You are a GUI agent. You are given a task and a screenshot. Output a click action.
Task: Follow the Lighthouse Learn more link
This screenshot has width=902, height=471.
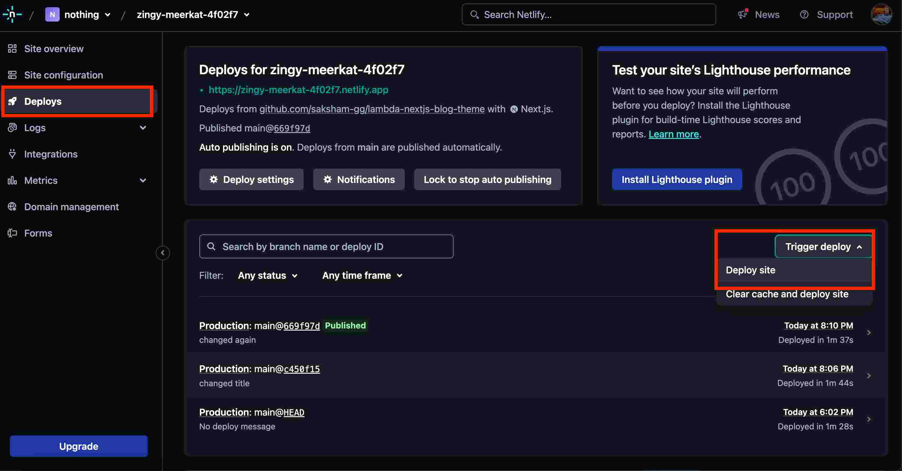click(674, 134)
